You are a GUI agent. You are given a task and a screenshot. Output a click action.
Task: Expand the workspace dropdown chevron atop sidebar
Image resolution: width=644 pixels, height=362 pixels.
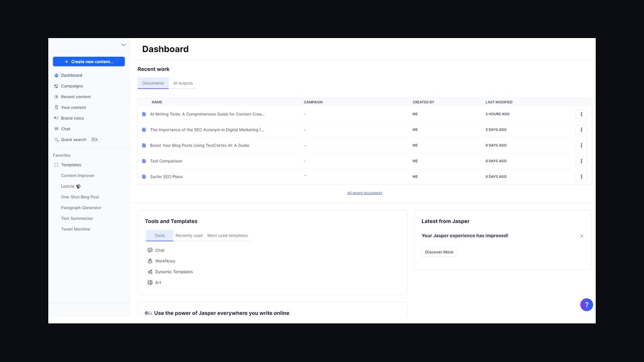pyautogui.click(x=123, y=45)
